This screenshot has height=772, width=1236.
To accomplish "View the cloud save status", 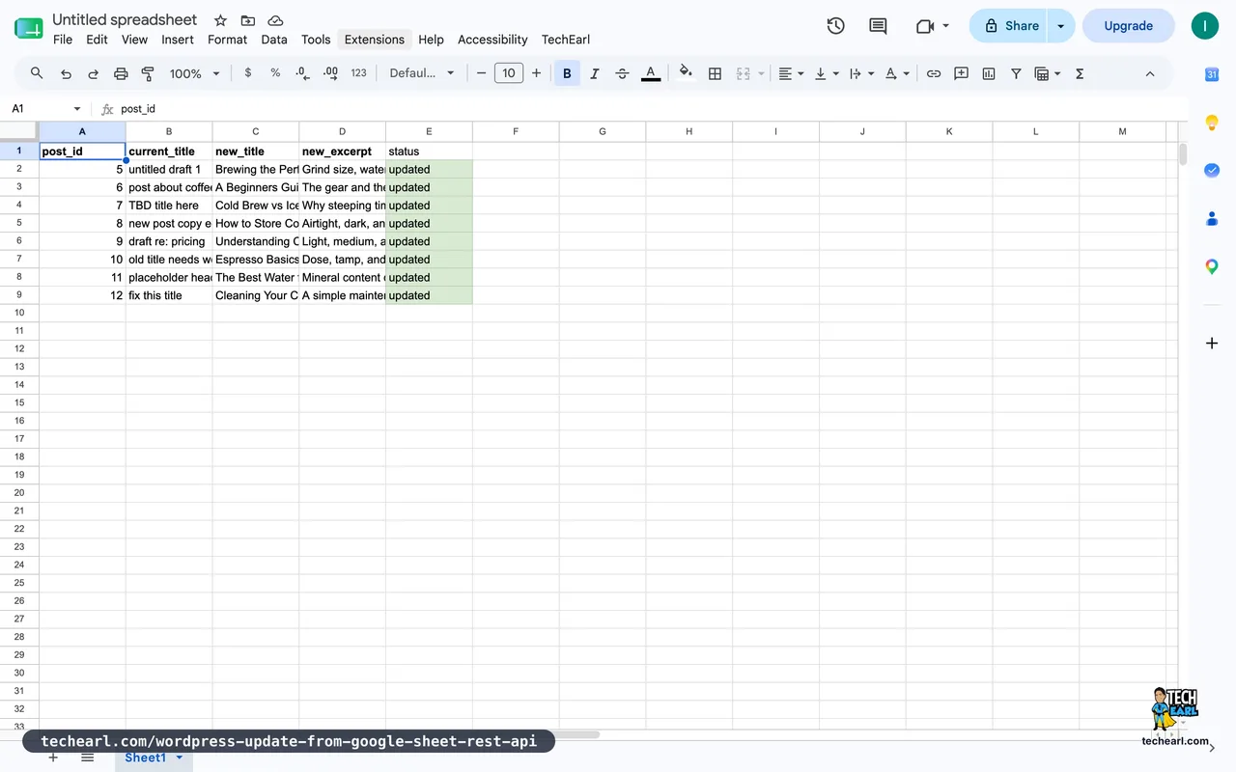I will pyautogui.click(x=275, y=20).
